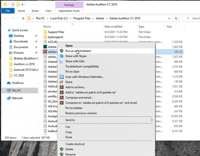Click the properties checkmark icon in title bar

click(12, 4)
